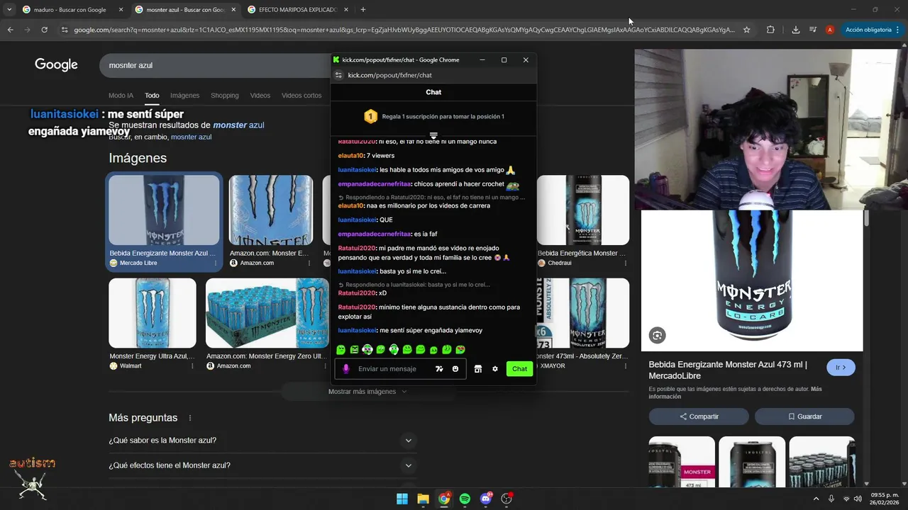Viewport: 908px width, 510px height.
Task: Open Walmart Monster Energy Ultra Azul image
Action: point(153,312)
